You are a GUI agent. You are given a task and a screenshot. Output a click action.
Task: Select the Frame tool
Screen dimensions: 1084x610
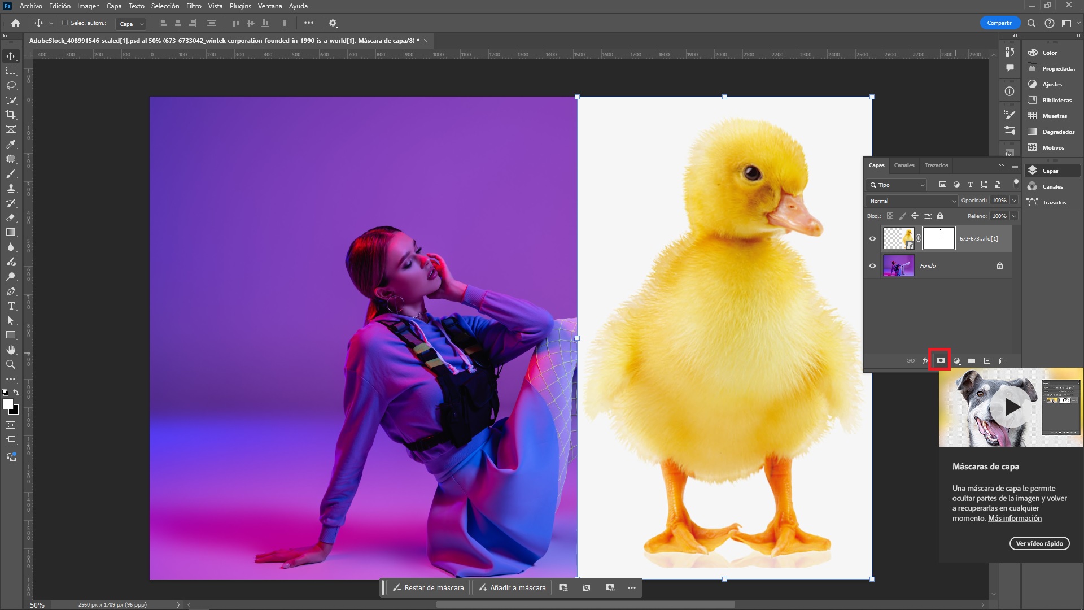(x=11, y=129)
